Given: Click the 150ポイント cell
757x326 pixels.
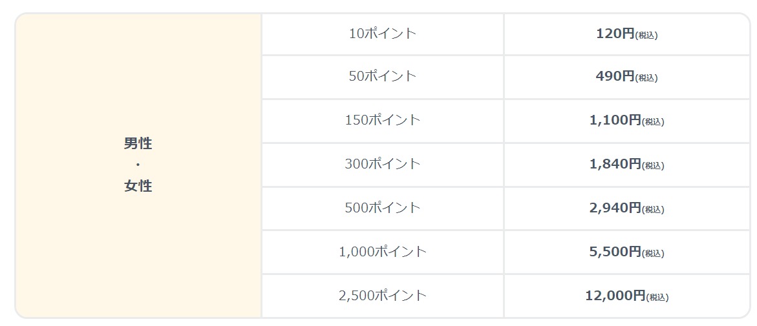Looking at the screenshot, I should [x=382, y=121].
